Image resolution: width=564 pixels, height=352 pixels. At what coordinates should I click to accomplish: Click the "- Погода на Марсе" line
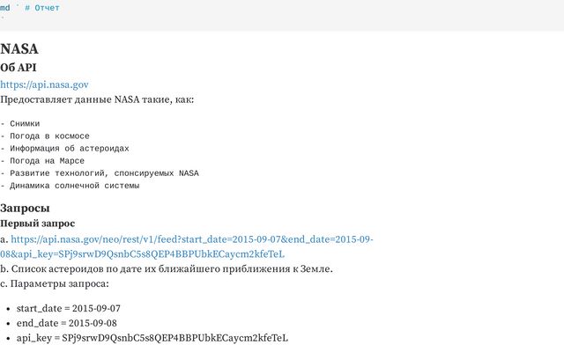(x=42, y=161)
